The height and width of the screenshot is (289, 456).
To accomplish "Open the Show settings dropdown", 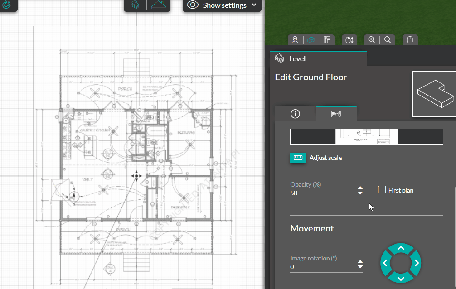I will click(x=222, y=5).
